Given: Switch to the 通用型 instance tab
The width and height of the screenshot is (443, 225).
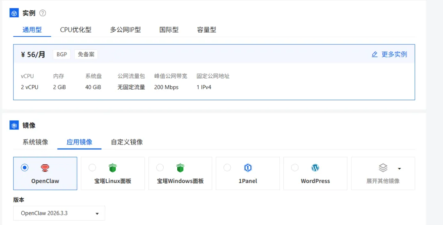Looking at the screenshot, I should (x=32, y=30).
